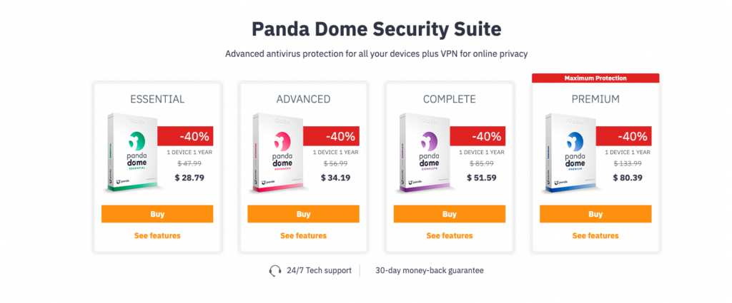
Task: Click the Essential plan -40% discount badge
Action: pyautogui.click(x=185, y=136)
